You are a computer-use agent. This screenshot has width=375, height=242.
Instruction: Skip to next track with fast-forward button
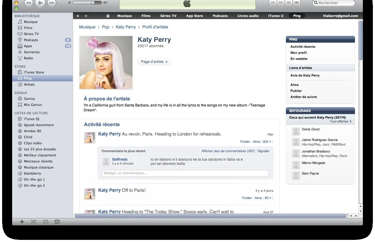(x=52, y=3)
